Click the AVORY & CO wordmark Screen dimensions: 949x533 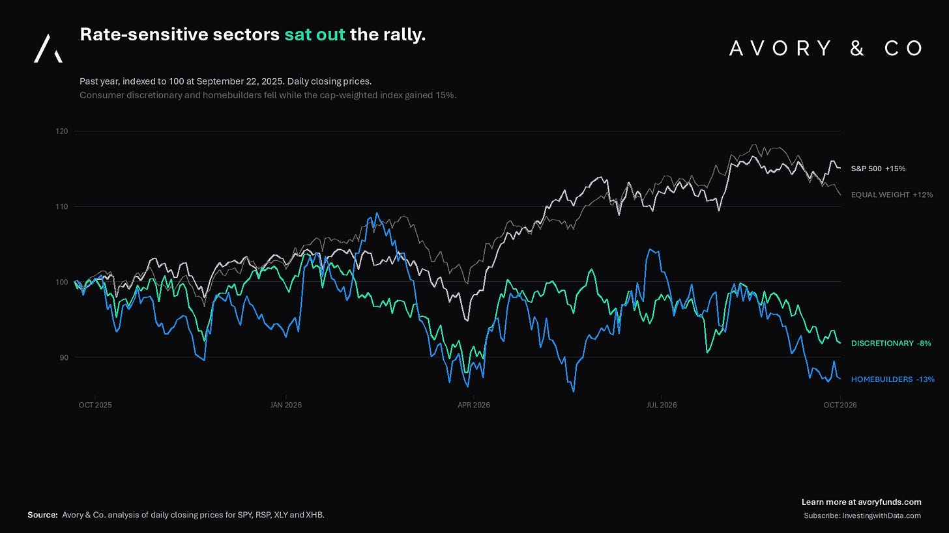pos(826,48)
